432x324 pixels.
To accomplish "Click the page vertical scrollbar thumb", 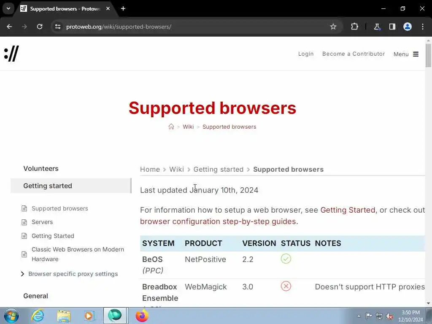I will (428, 55).
